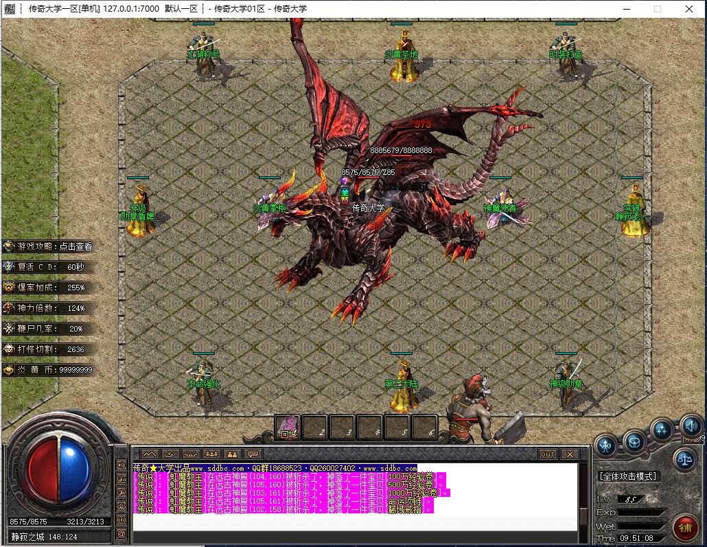Toggle the fourth chat channel side button
Viewport: 707px width, 547px height.
[x=121, y=507]
